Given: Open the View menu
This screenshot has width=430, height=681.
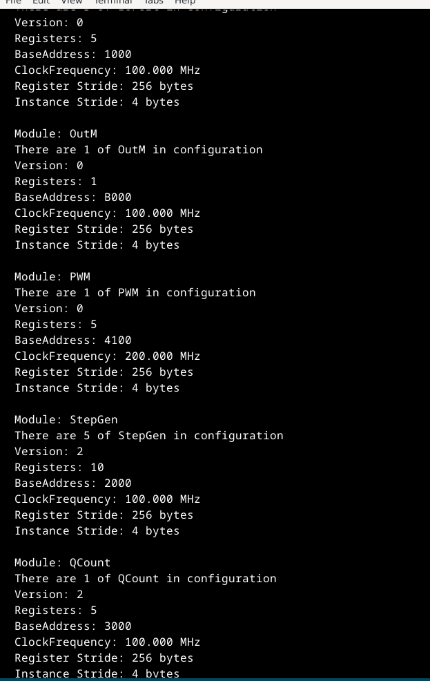Looking at the screenshot, I should click(72, 2).
